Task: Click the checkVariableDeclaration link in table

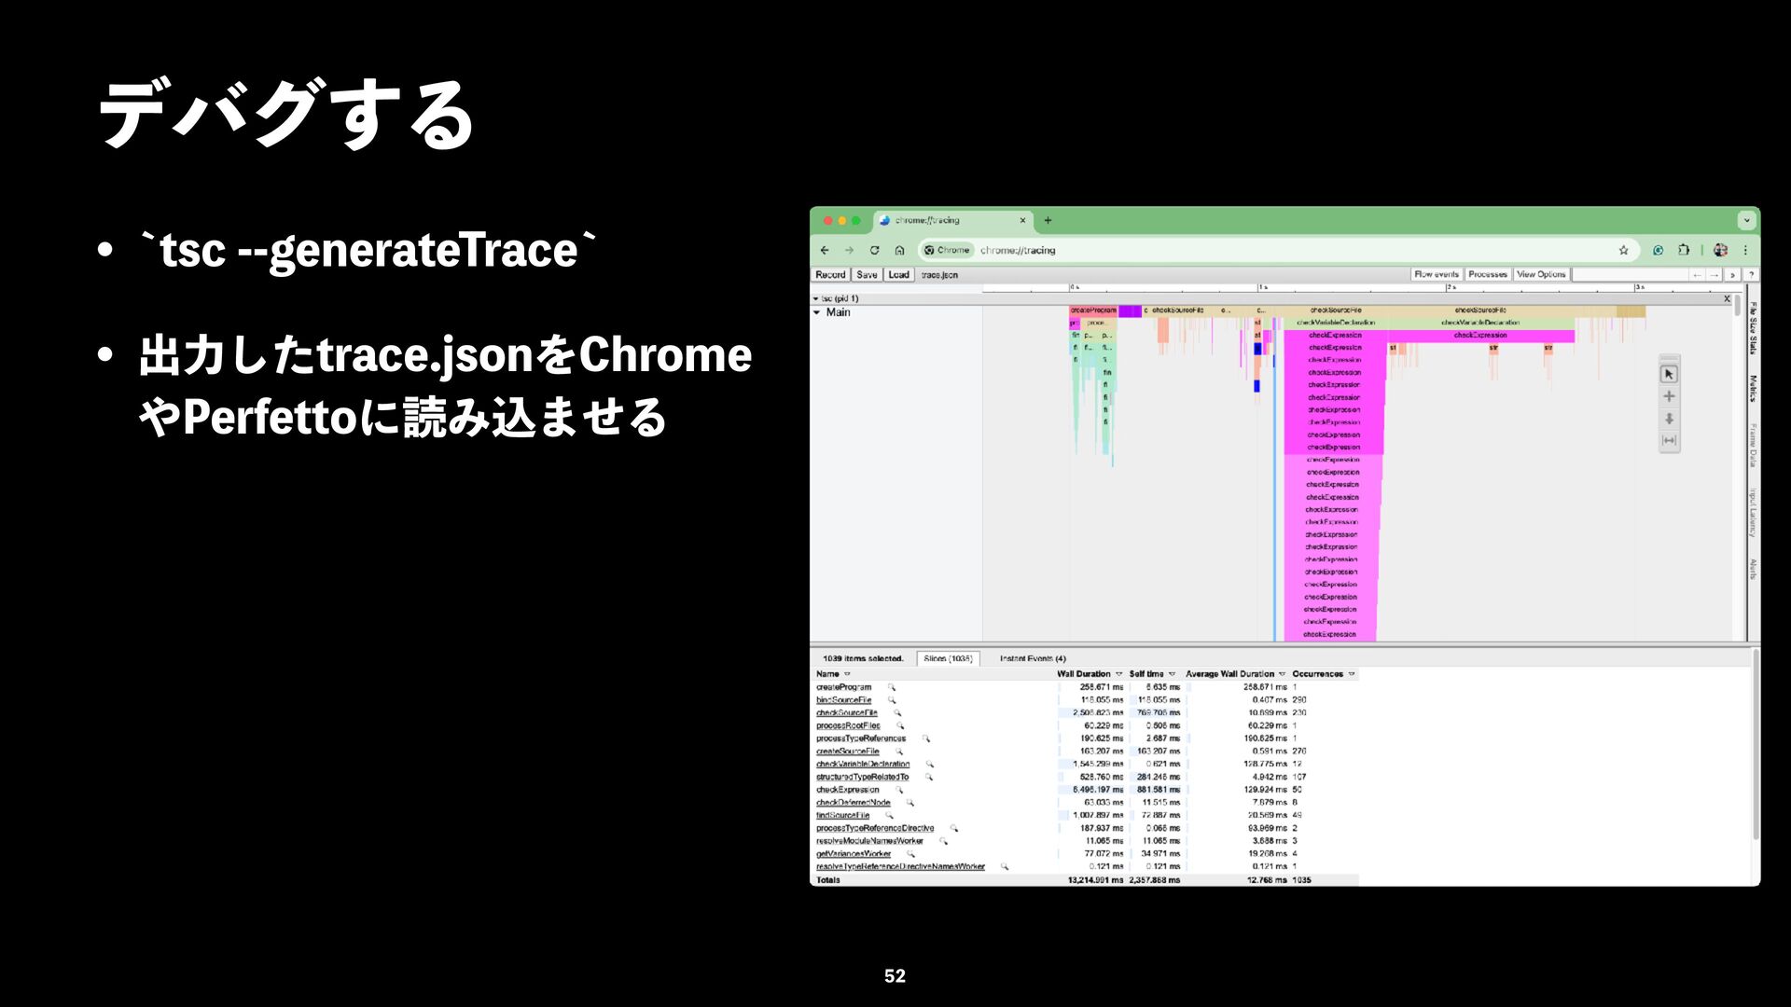Action: click(x=862, y=764)
